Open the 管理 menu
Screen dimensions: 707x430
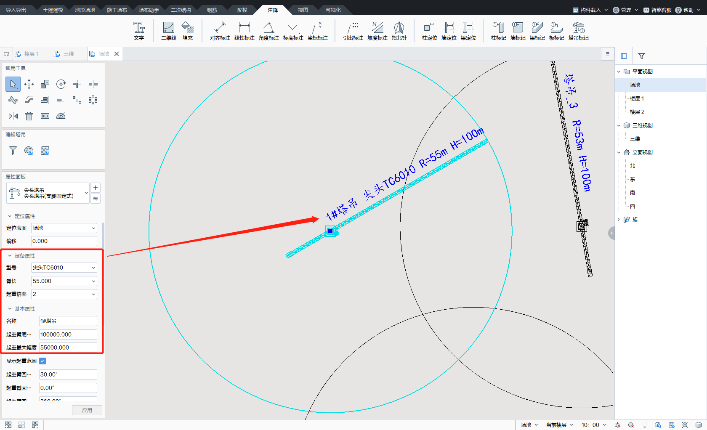tap(626, 10)
